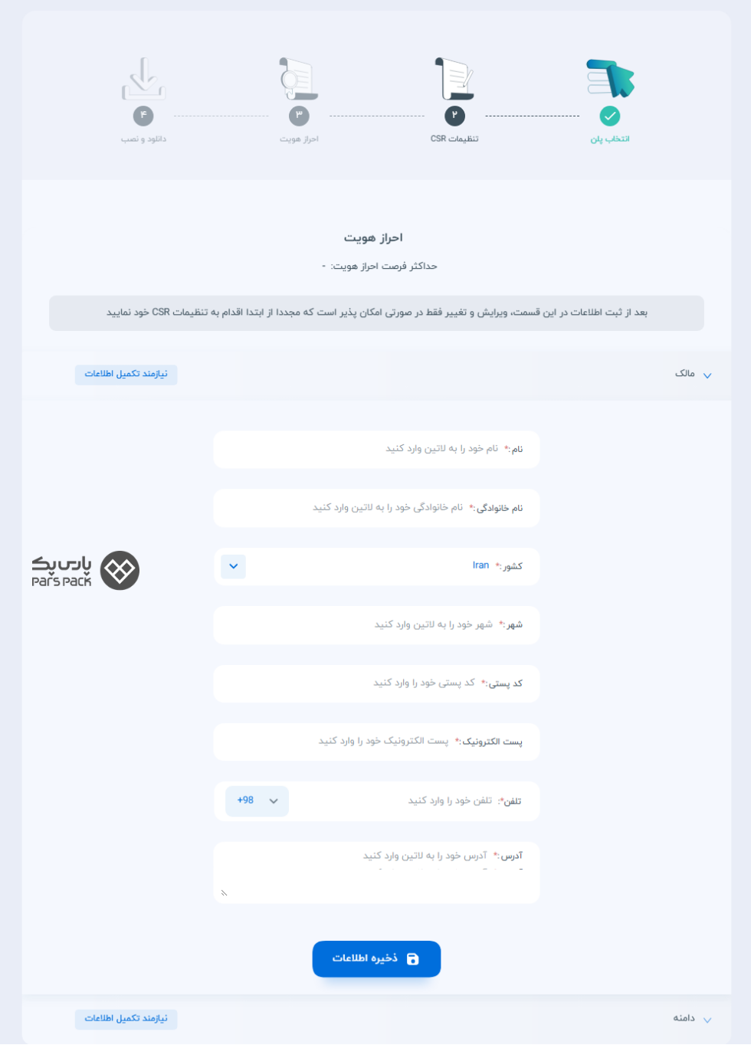751x1045 pixels.
Task: Click the ذخیره اطلاعات save button
Action: 376,959
